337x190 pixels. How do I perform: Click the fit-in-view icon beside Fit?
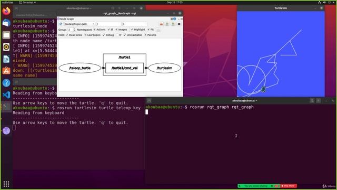pos(158,30)
